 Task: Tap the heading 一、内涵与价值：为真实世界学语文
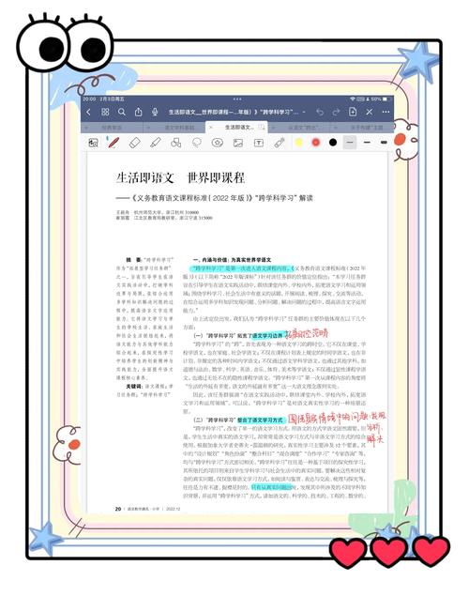(x=233, y=260)
